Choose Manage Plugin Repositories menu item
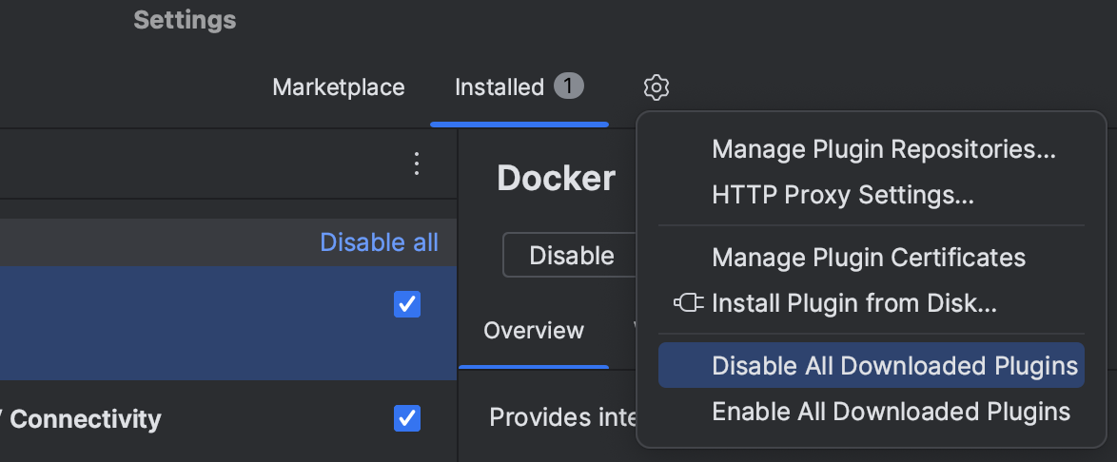Image resolution: width=1117 pixels, height=462 pixels. [x=884, y=149]
